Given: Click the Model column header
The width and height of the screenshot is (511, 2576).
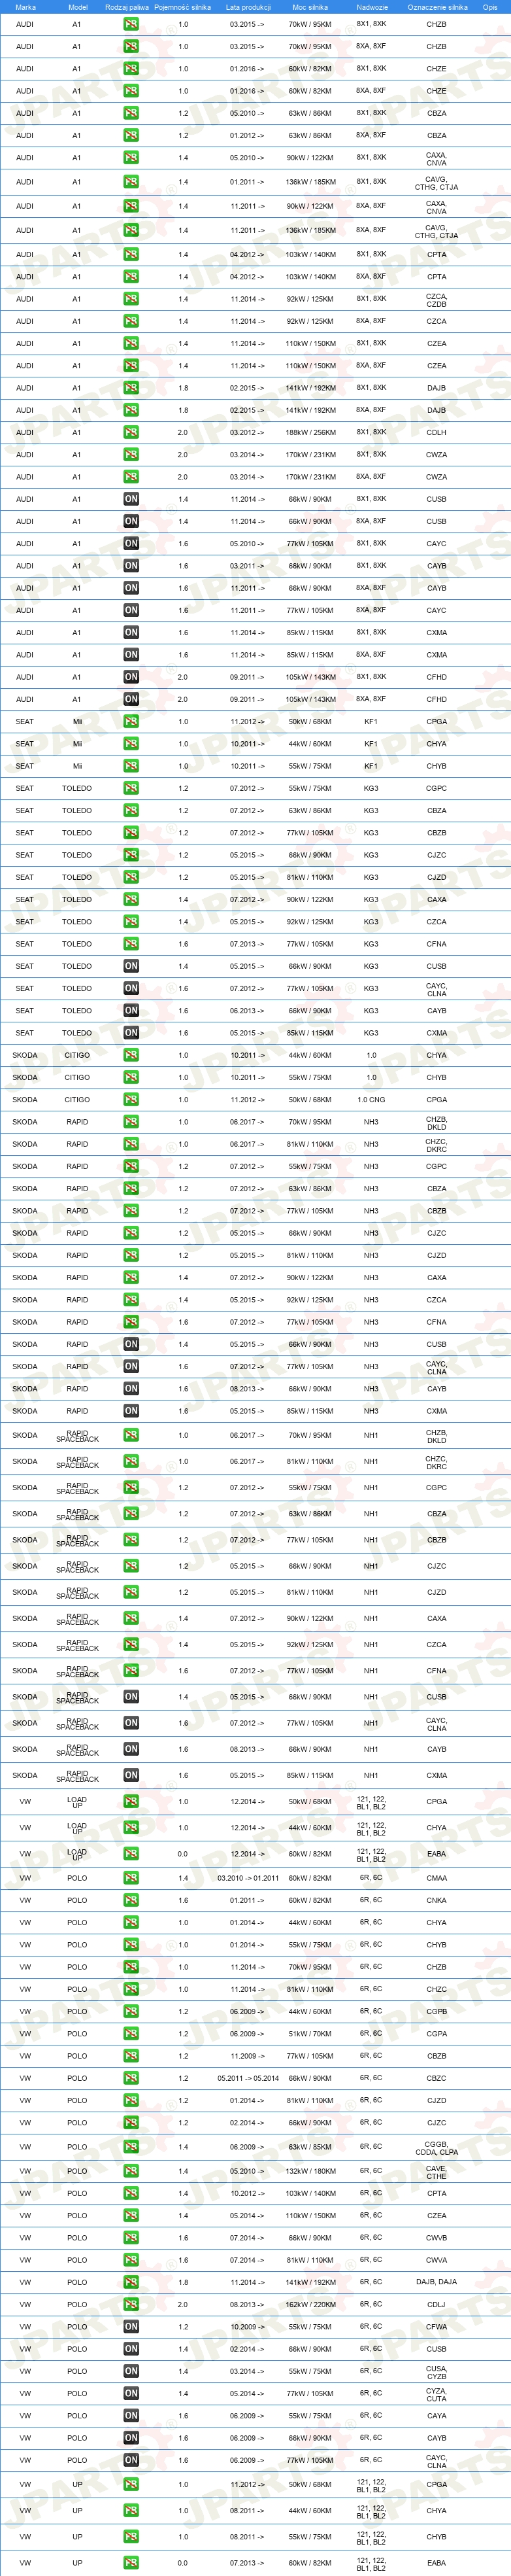Looking at the screenshot, I should [77, 7].
